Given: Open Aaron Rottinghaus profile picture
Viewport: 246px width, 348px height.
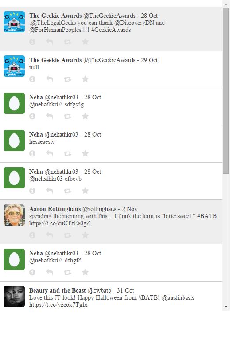Looking at the screenshot, I should [x=14, y=215].
